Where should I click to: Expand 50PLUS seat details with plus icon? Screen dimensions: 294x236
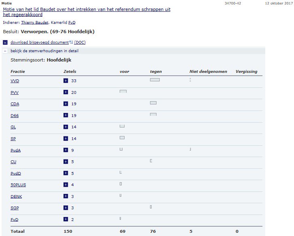click(66, 185)
